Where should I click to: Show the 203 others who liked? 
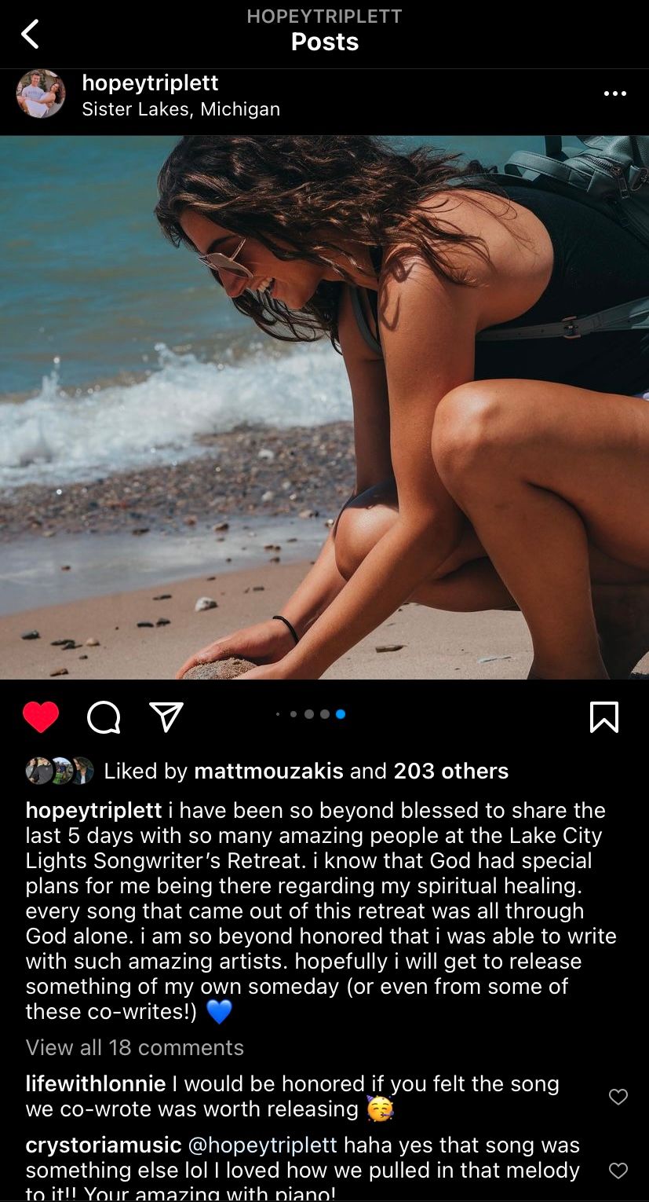click(451, 771)
